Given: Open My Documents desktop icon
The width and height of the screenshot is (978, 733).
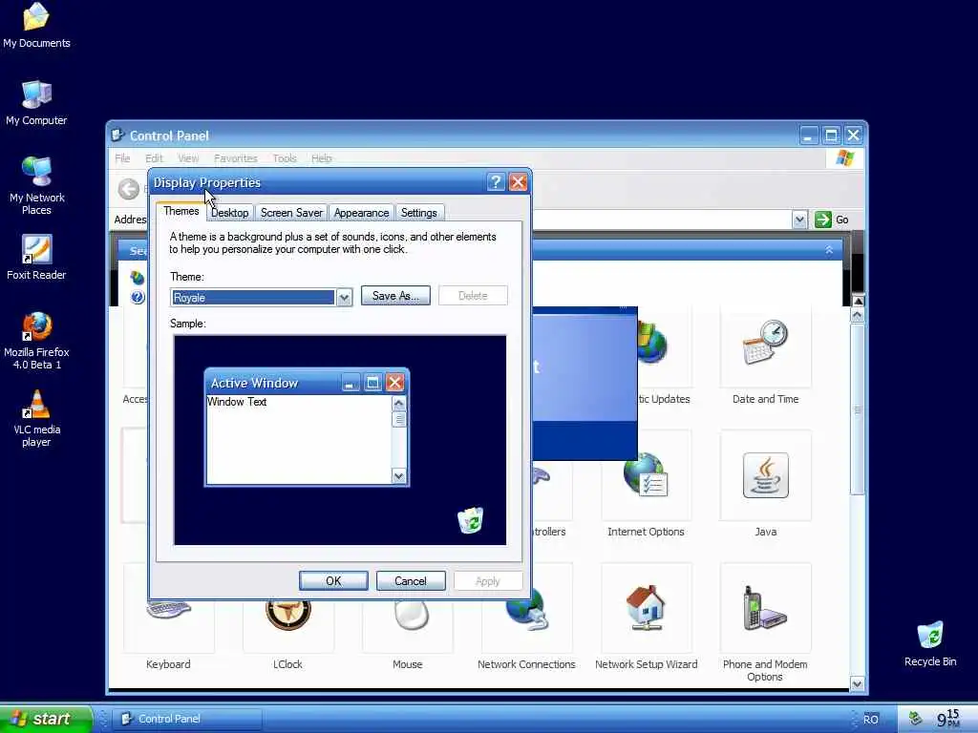Looking at the screenshot, I should pyautogui.click(x=36, y=25).
